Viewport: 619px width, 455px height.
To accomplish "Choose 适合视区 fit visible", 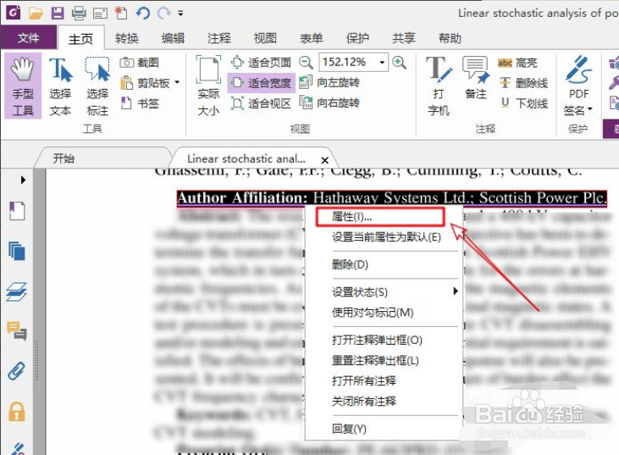I will coord(261,103).
